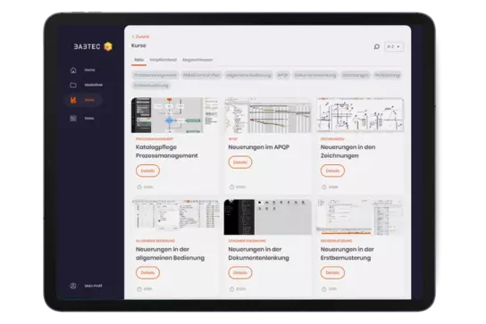Open the Neuerungen in den Zeichnungen thumbnail
The height and width of the screenshot is (324, 486).
click(x=360, y=115)
